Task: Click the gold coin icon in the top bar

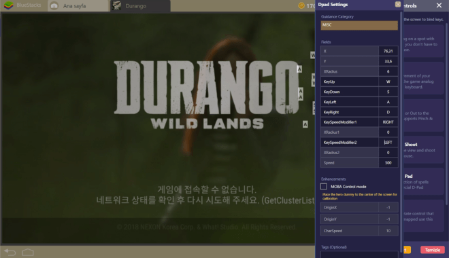Action: pyautogui.click(x=301, y=5)
